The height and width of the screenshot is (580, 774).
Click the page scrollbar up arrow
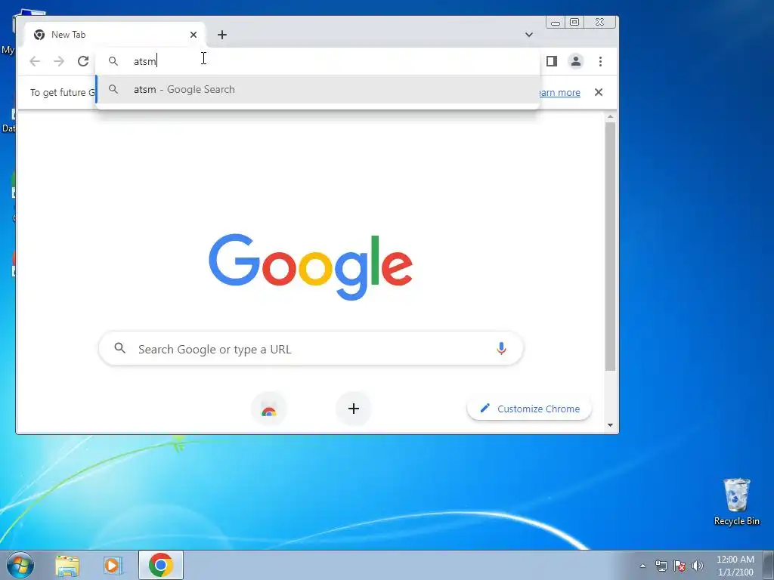[x=611, y=117]
